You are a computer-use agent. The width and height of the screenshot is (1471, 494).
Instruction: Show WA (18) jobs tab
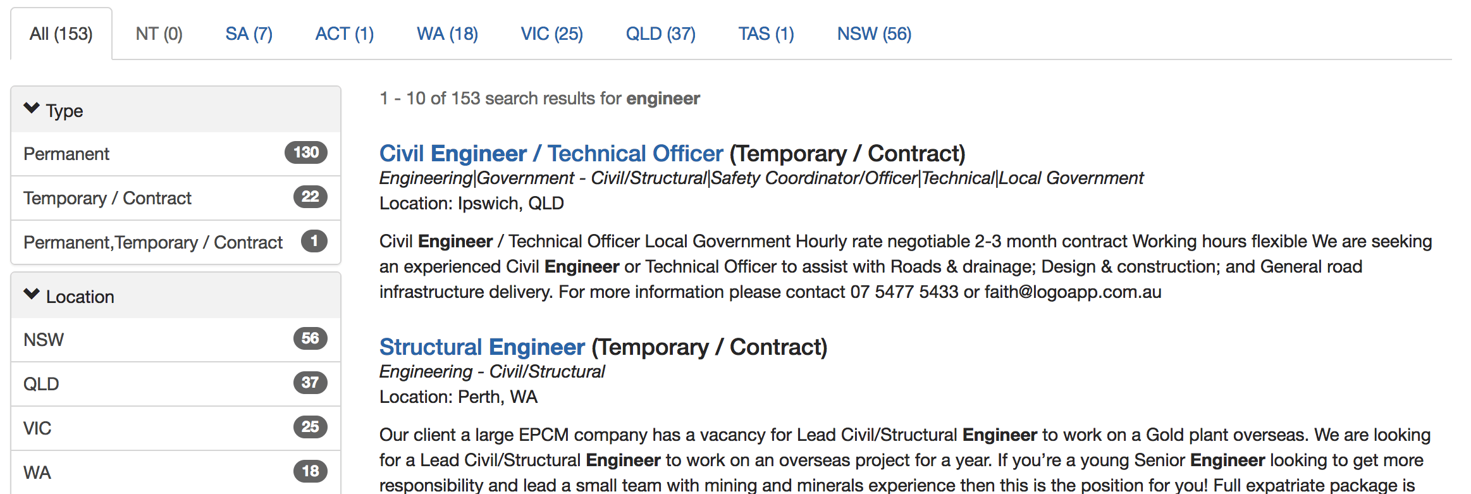point(447,34)
